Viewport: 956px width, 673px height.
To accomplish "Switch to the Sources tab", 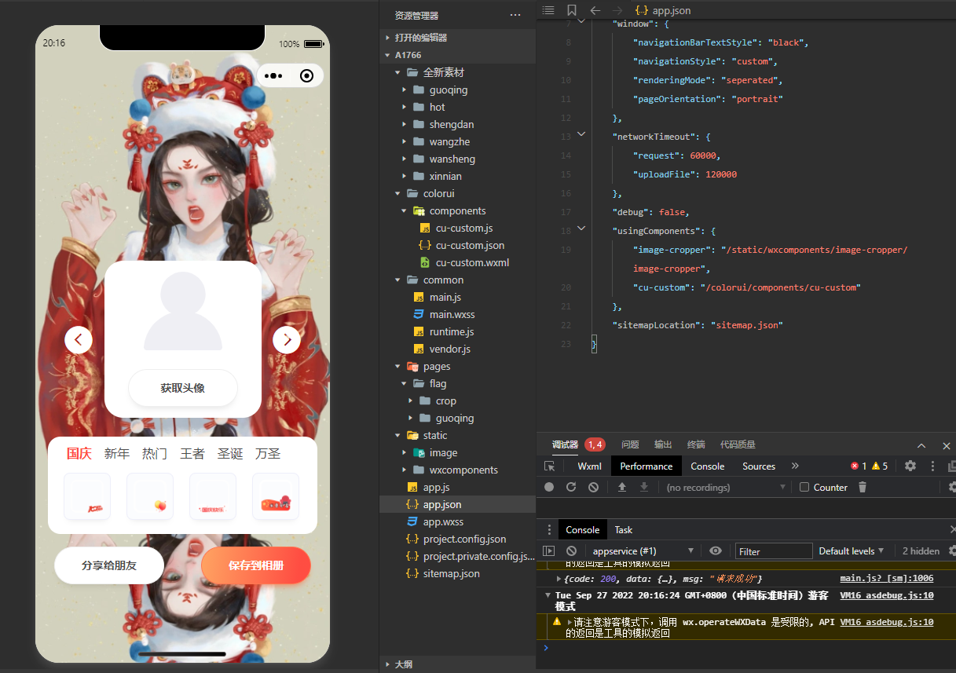I will 758,466.
